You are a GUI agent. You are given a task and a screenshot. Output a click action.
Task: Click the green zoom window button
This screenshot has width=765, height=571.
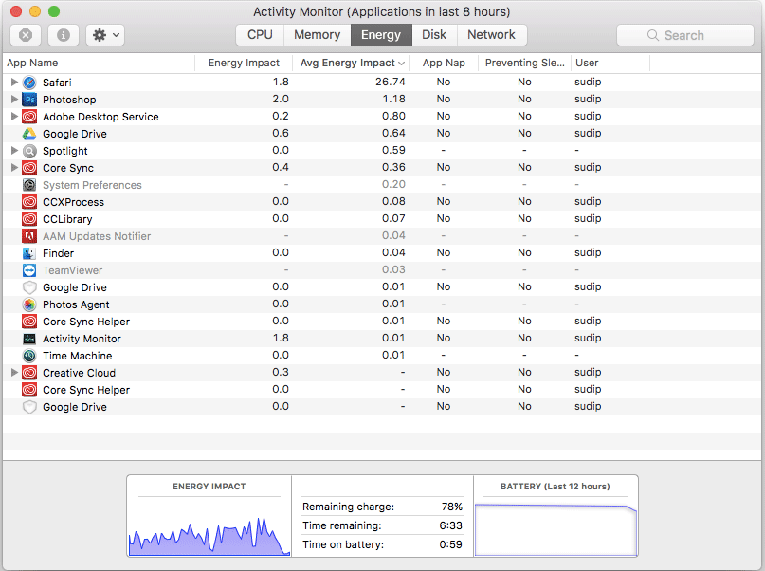tap(54, 11)
